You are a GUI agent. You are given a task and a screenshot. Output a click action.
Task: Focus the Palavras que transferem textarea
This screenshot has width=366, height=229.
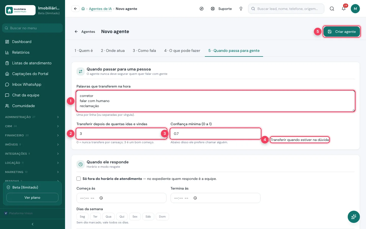tap(216, 101)
